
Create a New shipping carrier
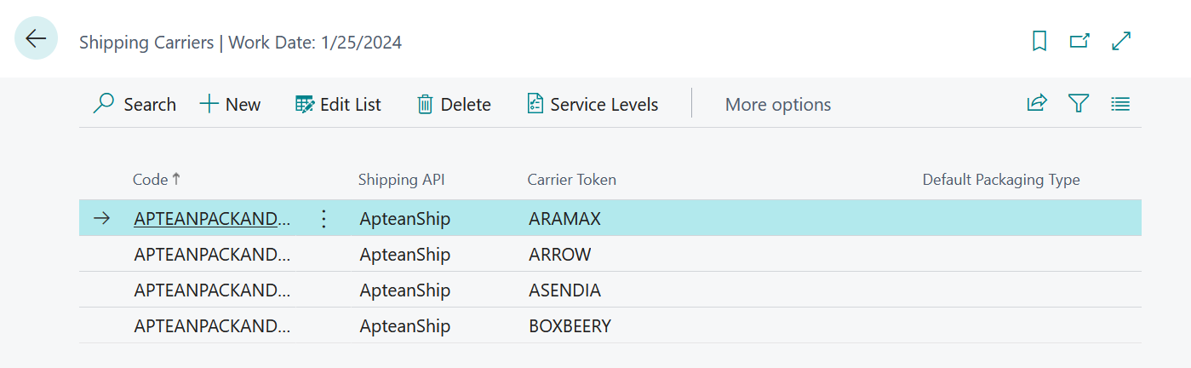coord(231,105)
